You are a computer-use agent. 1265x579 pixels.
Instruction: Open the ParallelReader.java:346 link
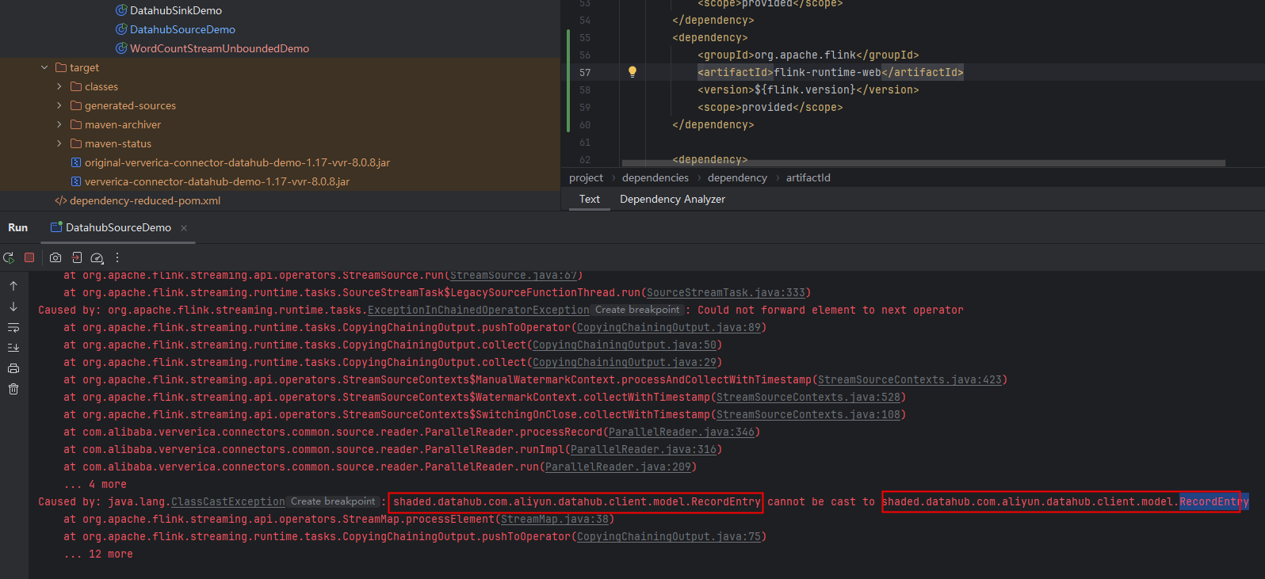coord(682,432)
